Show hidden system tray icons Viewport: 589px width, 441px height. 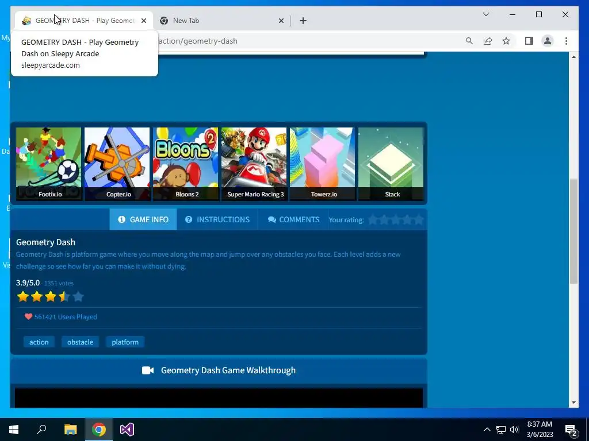click(x=487, y=430)
